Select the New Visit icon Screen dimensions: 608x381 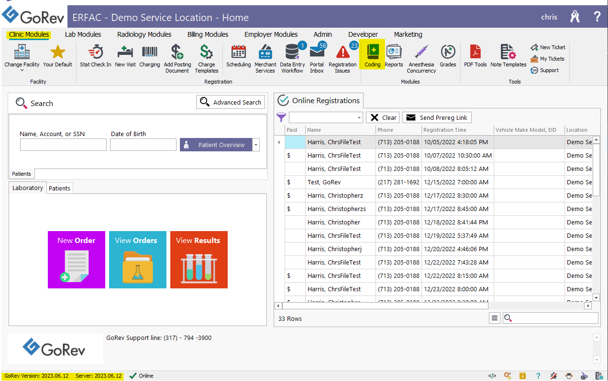(125, 57)
